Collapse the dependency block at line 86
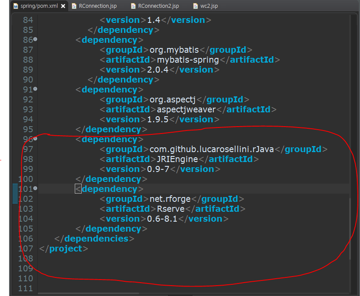 click(x=35, y=39)
